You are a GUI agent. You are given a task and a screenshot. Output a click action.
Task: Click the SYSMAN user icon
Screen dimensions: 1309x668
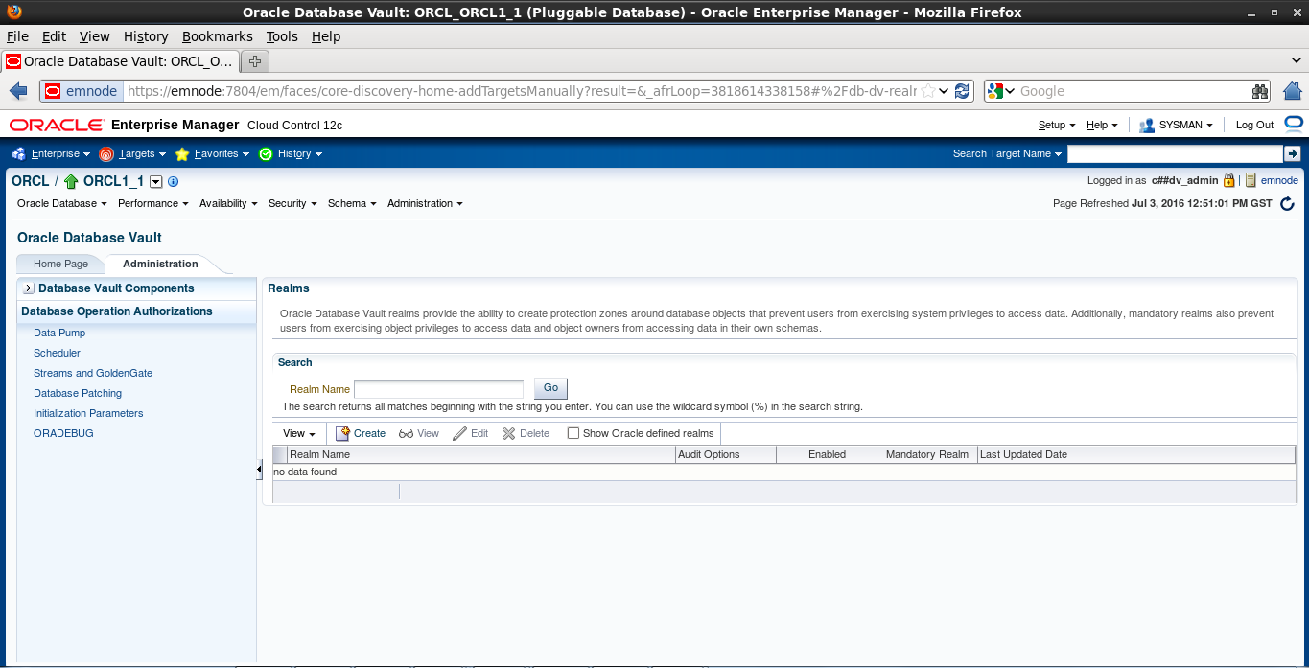click(1147, 125)
